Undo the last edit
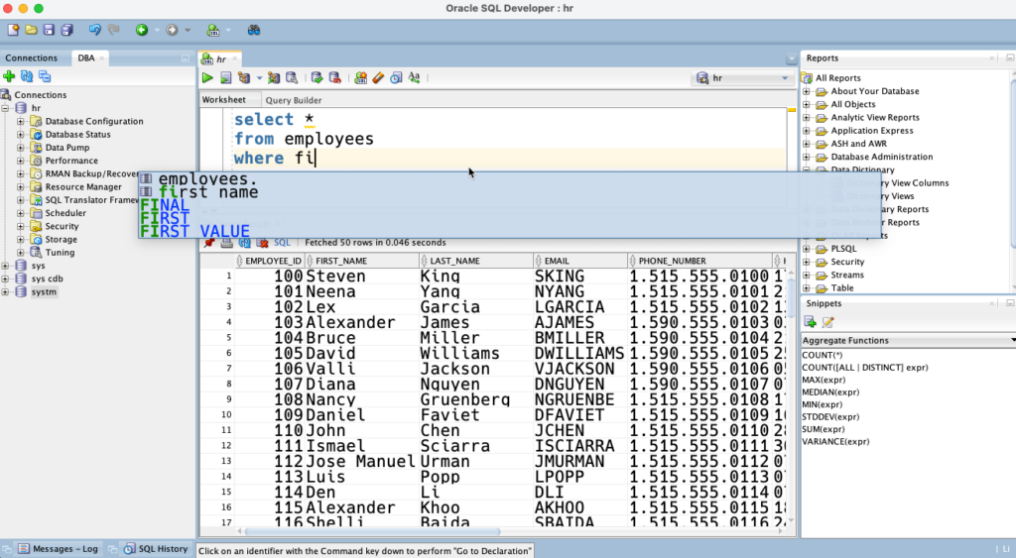 (95, 30)
